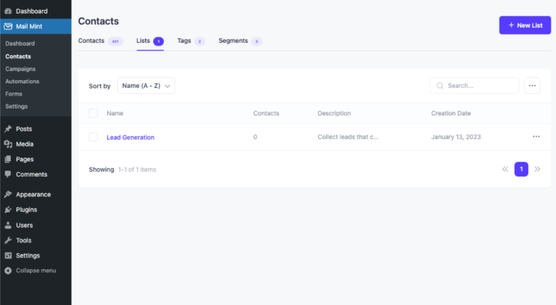Open the Sort by Name (A - Z) dropdown
Viewport: 556px width, 305px height.
point(146,86)
